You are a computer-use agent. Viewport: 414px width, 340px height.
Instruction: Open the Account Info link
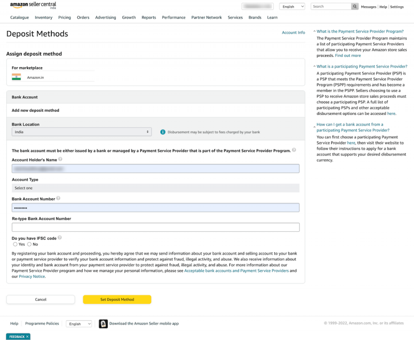[x=293, y=33]
